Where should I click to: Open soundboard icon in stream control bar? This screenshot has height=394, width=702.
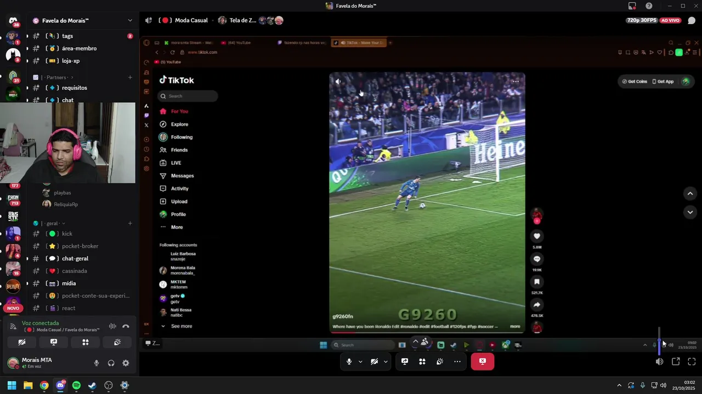[x=440, y=361]
